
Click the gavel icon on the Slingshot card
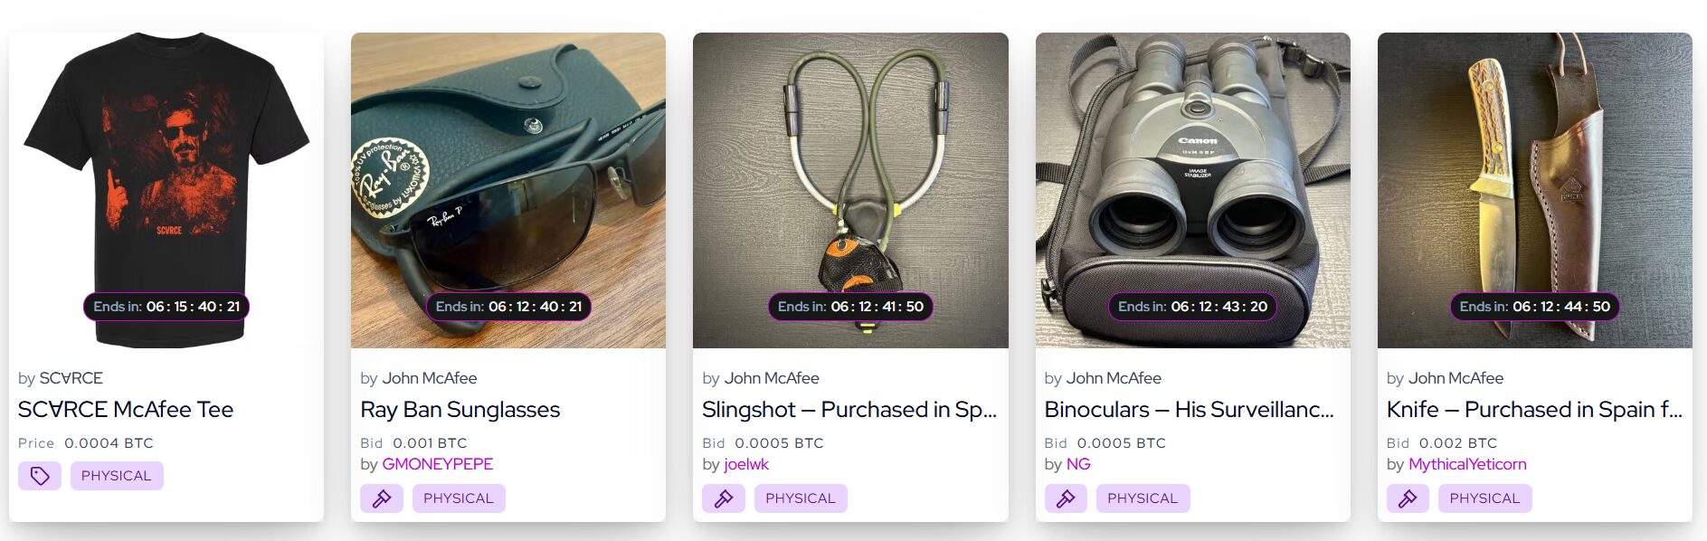point(724,498)
